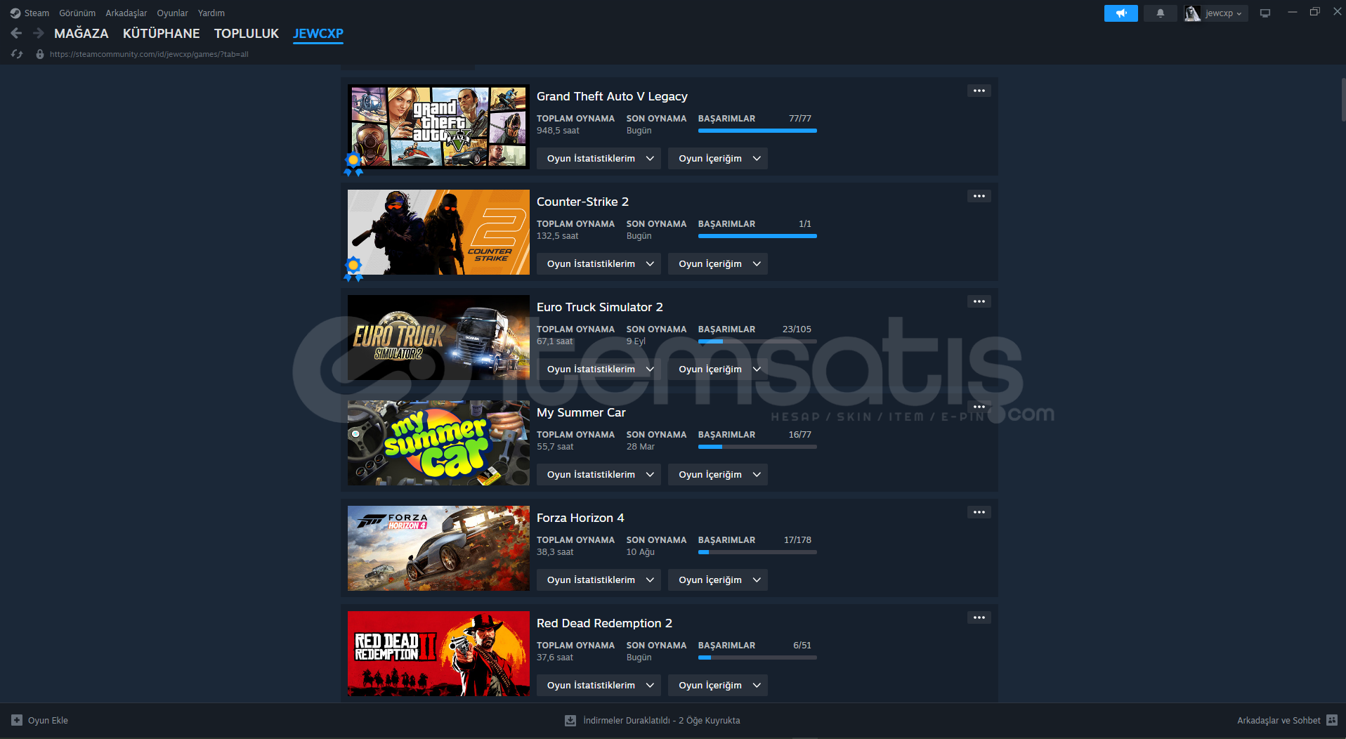Click the downloads icon in the status bar
1346x739 pixels.
tap(570, 720)
